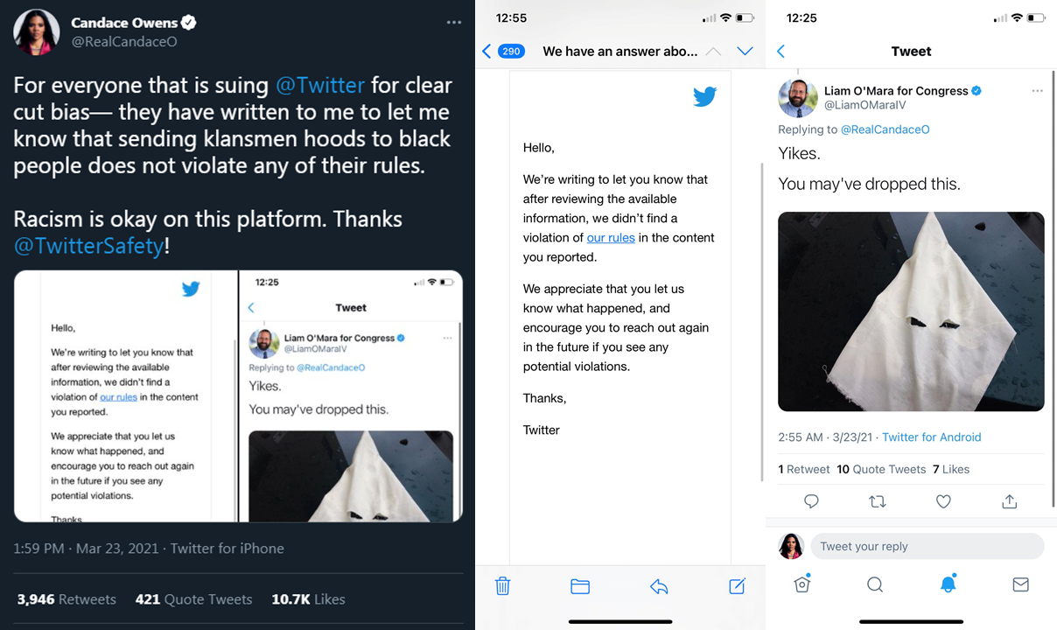1057x630 pixels.
Task: Go to the previous email with the up chevron
Action: pos(713,52)
